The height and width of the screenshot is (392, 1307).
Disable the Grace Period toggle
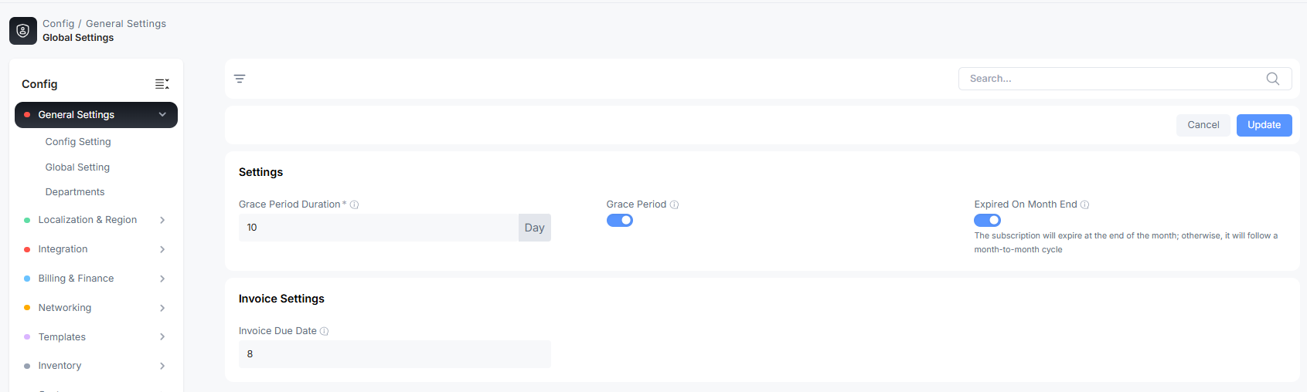click(x=620, y=221)
